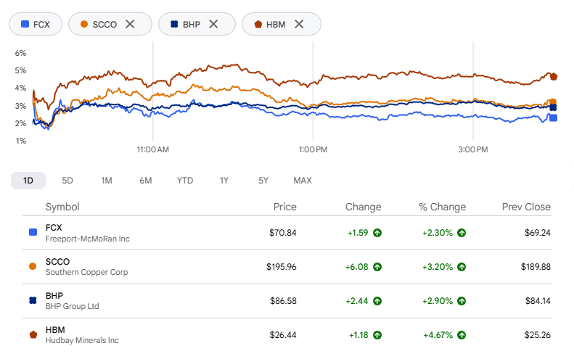Remove SCCO from comparison chips
This screenshot has width=574, height=359.
(130, 24)
